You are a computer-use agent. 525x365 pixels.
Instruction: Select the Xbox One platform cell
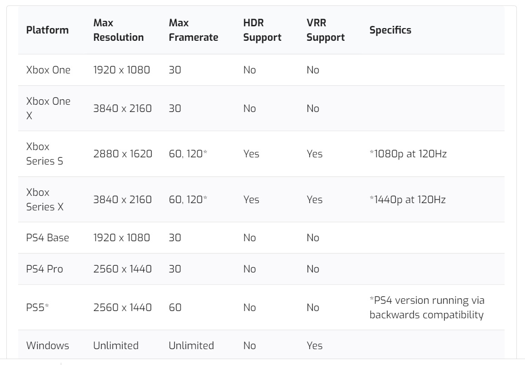point(48,70)
